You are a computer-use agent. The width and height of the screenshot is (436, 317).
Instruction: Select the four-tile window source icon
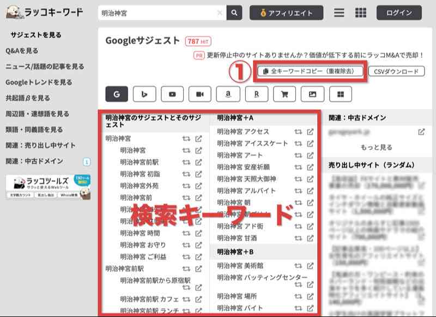341,94
